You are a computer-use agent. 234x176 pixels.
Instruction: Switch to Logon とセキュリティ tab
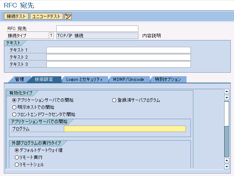point(84,79)
